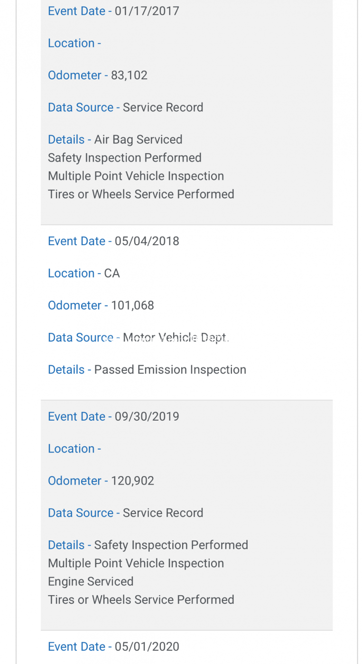362x664 pixels.
Task: Select odometer value 101,068
Action: [x=132, y=306]
